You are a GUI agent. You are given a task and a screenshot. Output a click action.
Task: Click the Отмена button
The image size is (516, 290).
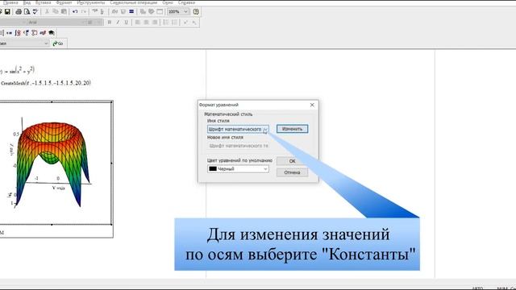point(292,172)
